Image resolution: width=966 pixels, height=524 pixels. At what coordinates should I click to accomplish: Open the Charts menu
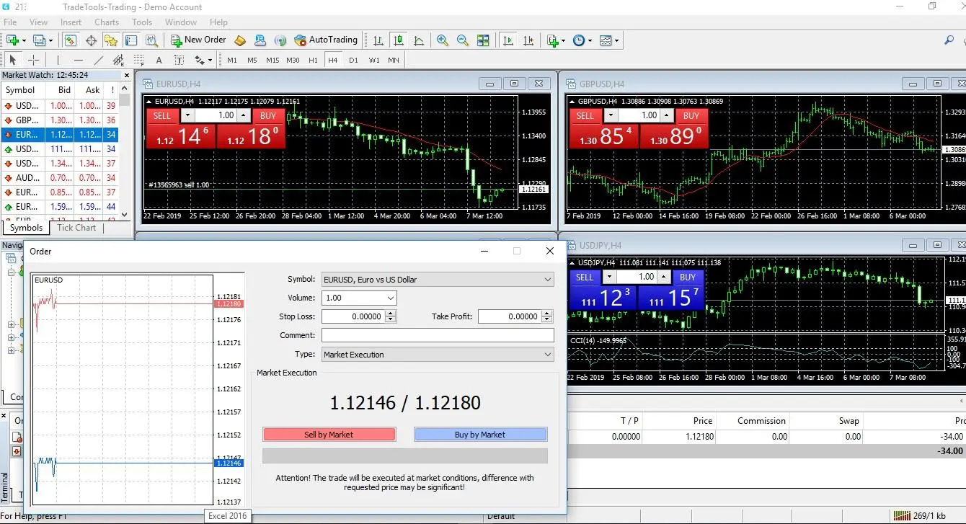pyautogui.click(x=107, y=22)
